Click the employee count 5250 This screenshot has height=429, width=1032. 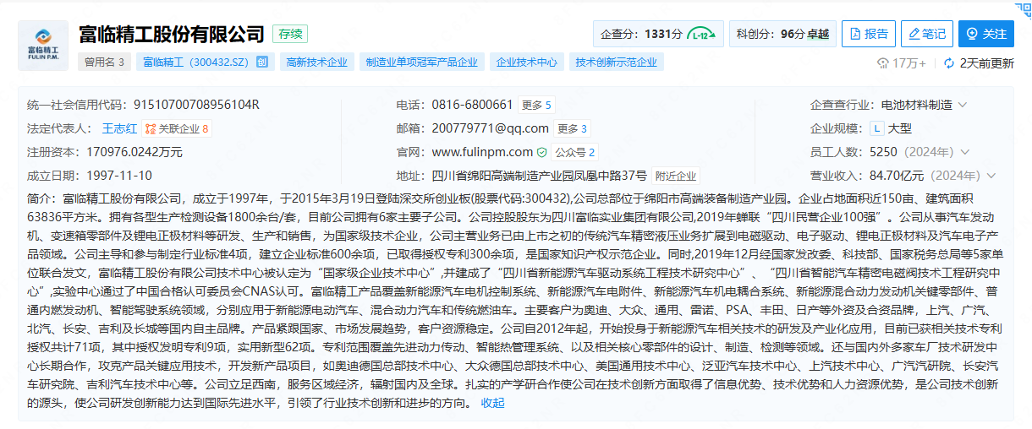click(883, 152)
